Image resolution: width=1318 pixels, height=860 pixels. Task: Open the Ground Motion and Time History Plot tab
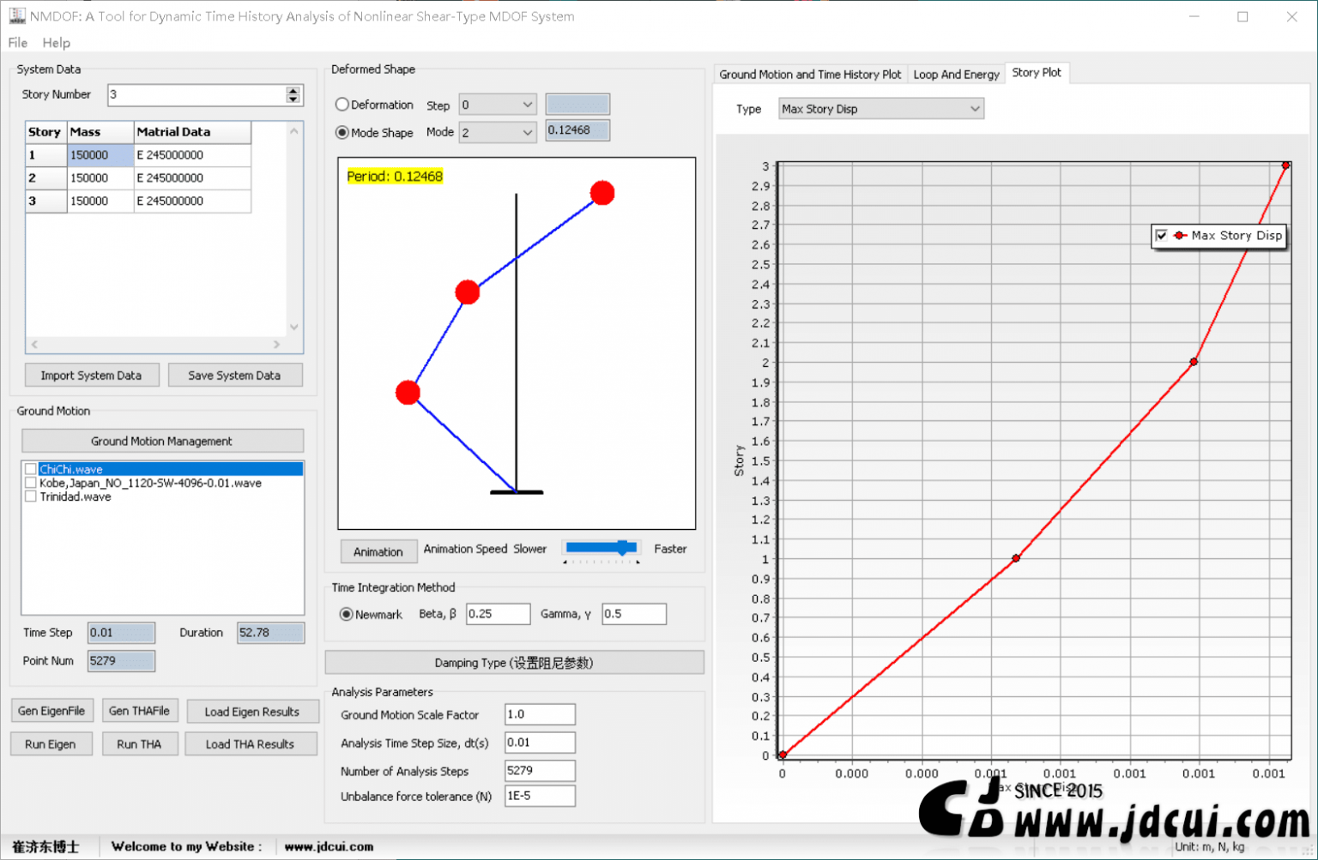[808, 74]
